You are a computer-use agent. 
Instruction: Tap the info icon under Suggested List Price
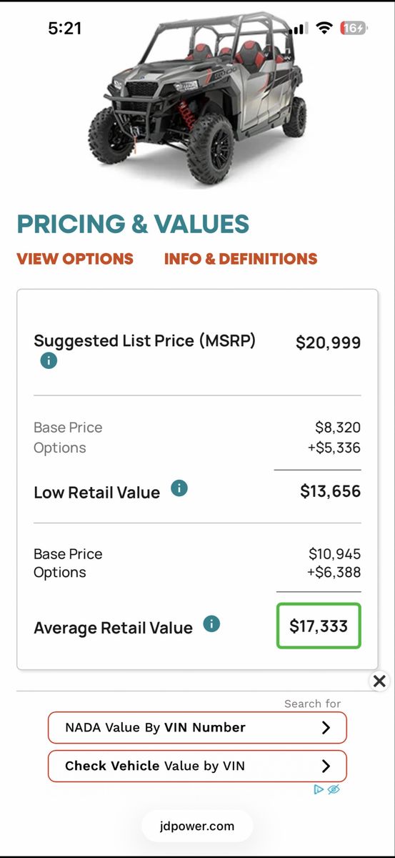[49, 361]
